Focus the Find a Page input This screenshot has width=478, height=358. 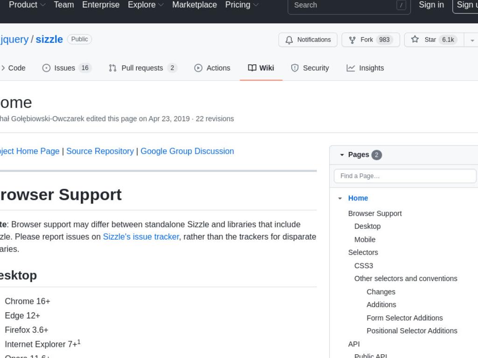click(x=405, y=176)
